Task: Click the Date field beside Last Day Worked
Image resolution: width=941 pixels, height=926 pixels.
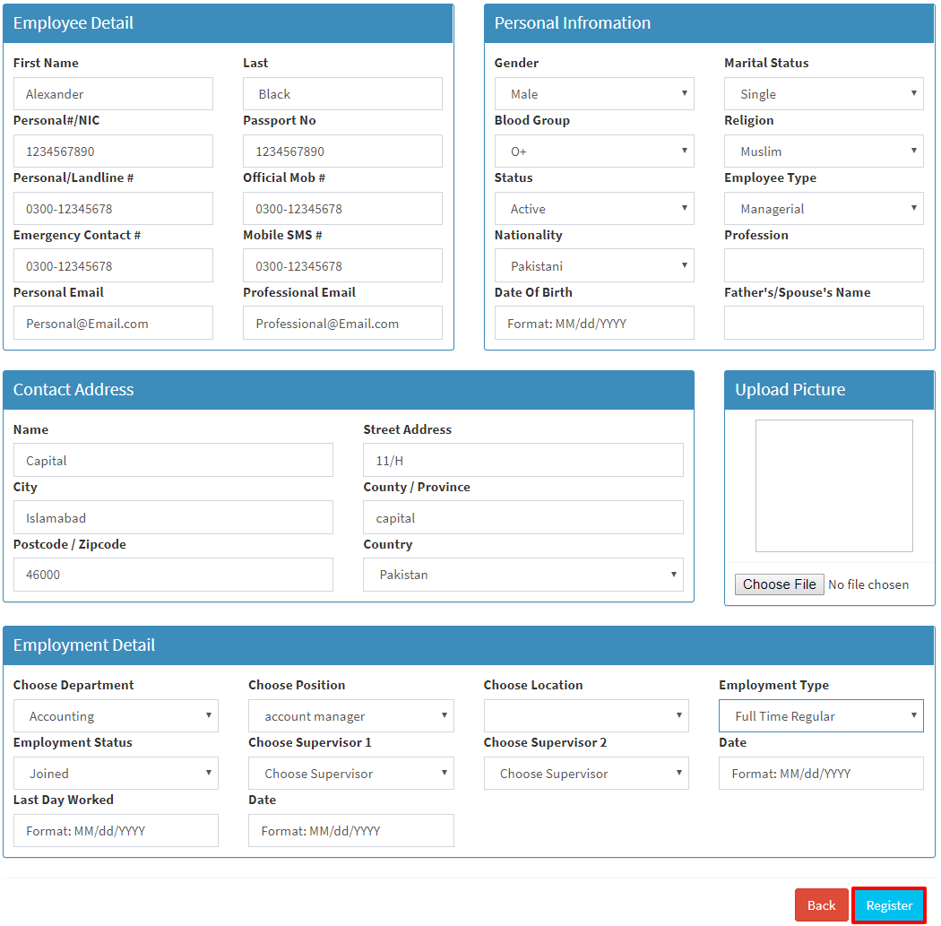Action: coord(351,831)
